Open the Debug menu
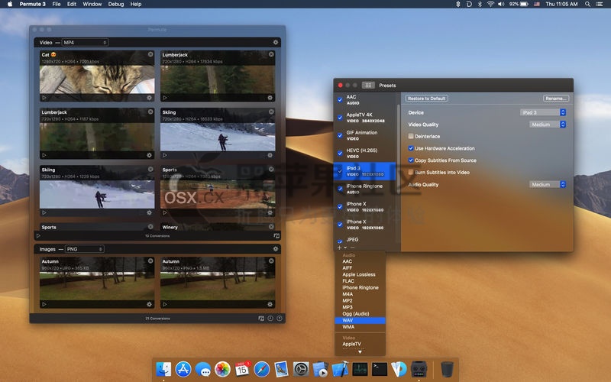Viewport: 611px width, 382px height. [x=116, y=4]
